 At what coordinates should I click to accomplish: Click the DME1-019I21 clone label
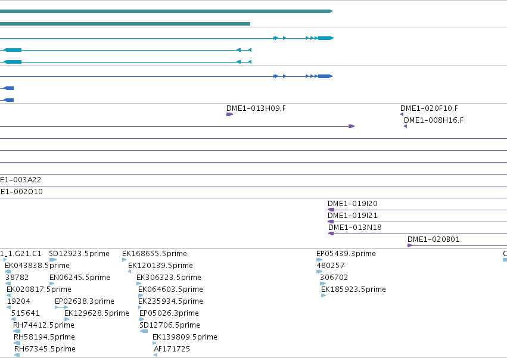(353, 216)
